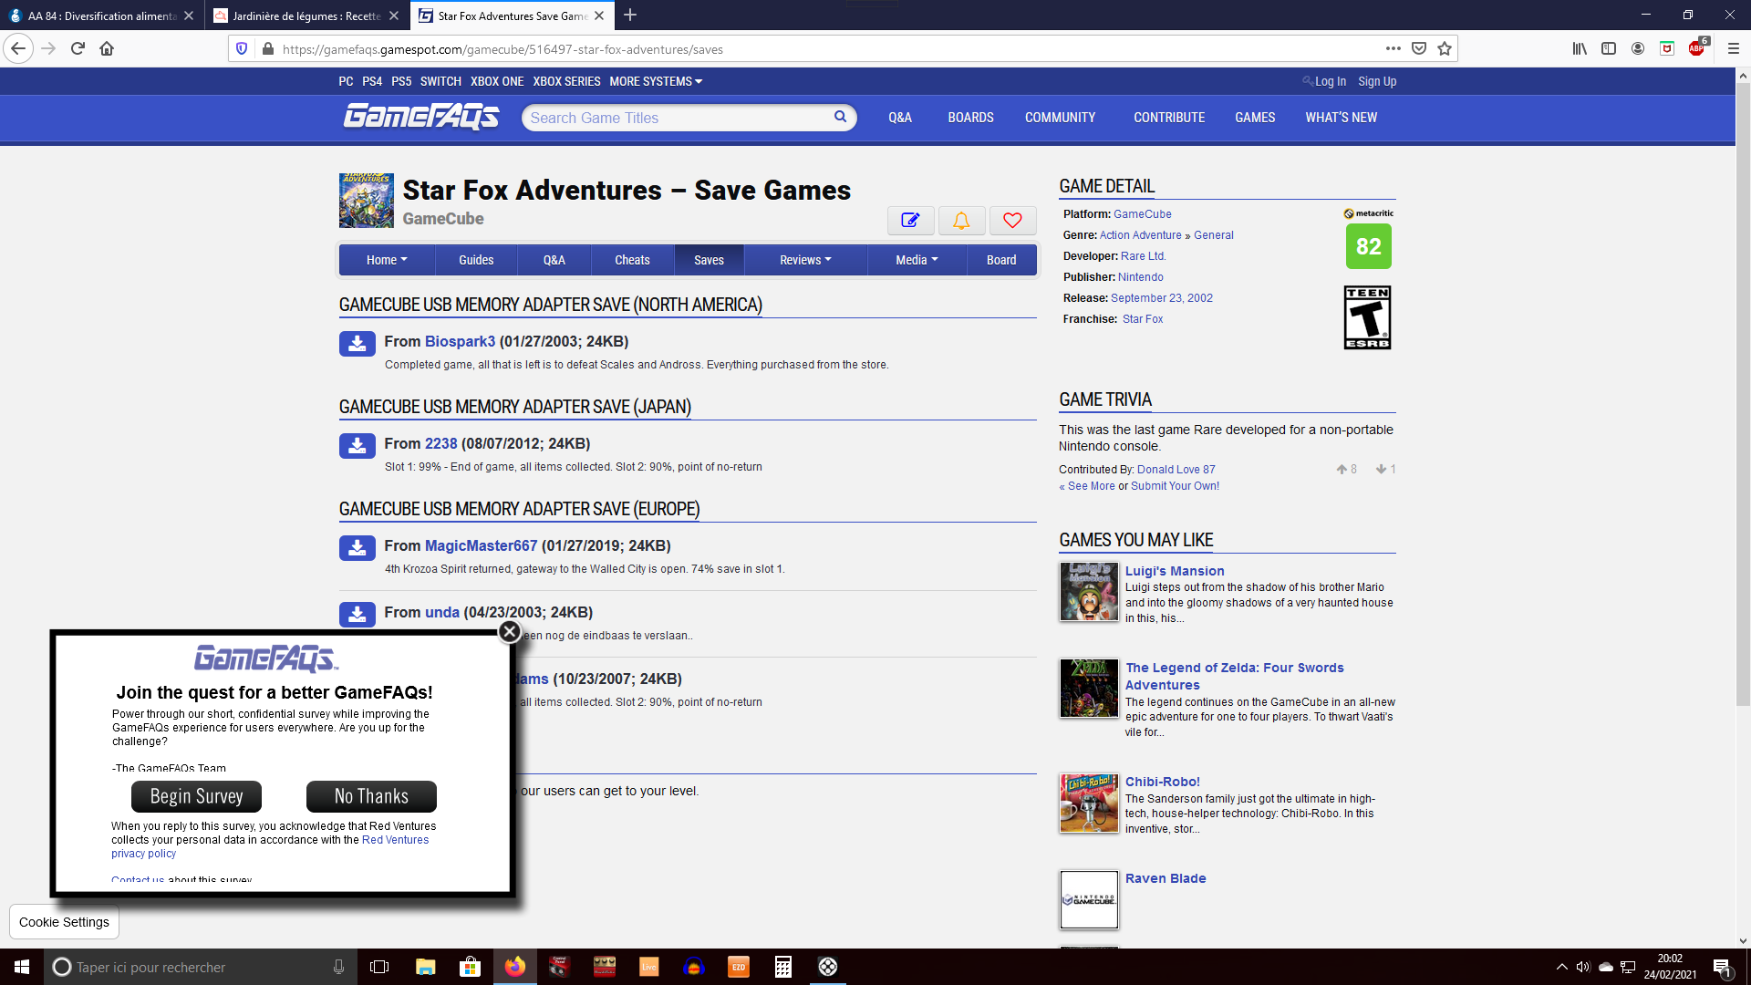This screenshot has width=1751, height=985.
Task: Select the Saves tab
Action: pos(709,260)
